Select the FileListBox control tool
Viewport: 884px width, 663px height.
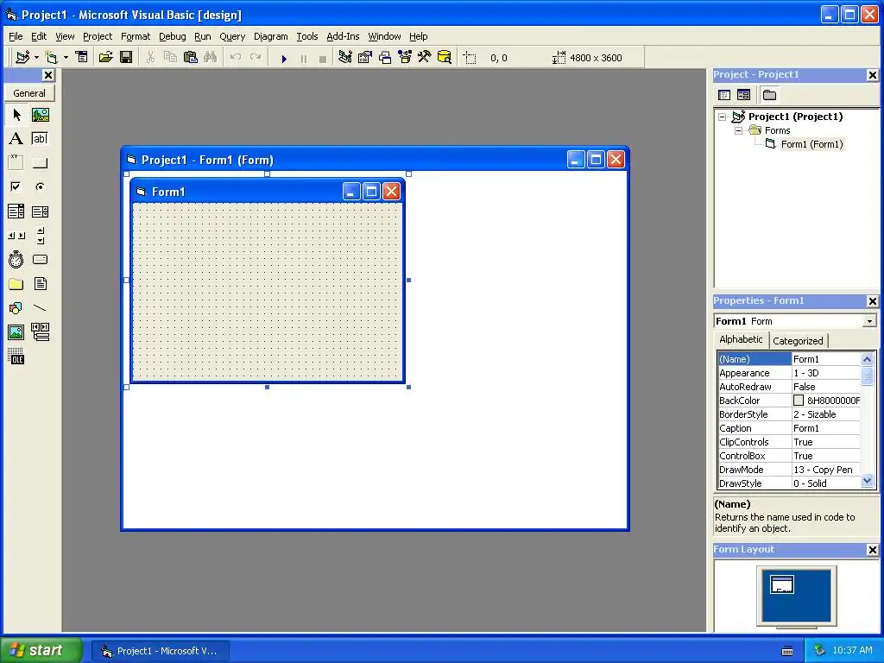click(x=40, y=283)
